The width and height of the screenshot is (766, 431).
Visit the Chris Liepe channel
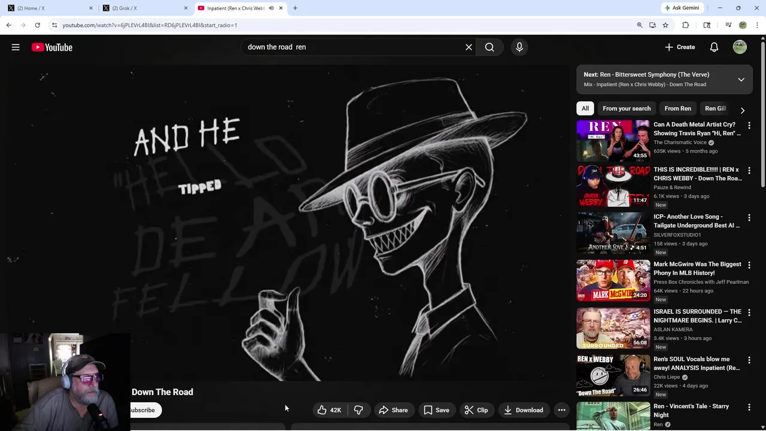coord(667,377)
